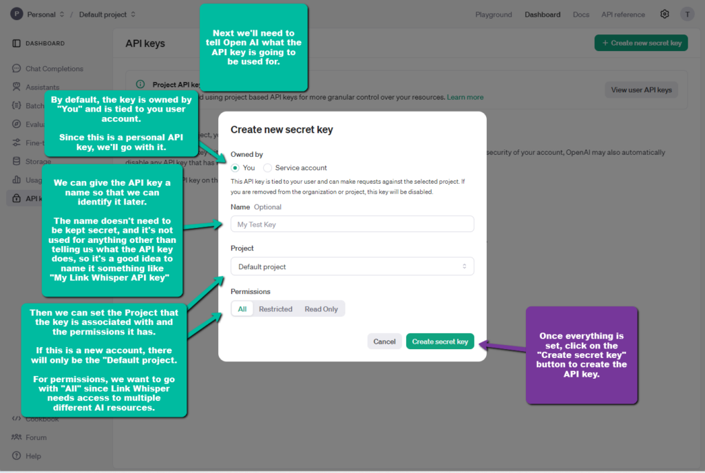Click the 'Create new secret key' dialog heading
Screen dimensions: 705x473
point(282,129)
